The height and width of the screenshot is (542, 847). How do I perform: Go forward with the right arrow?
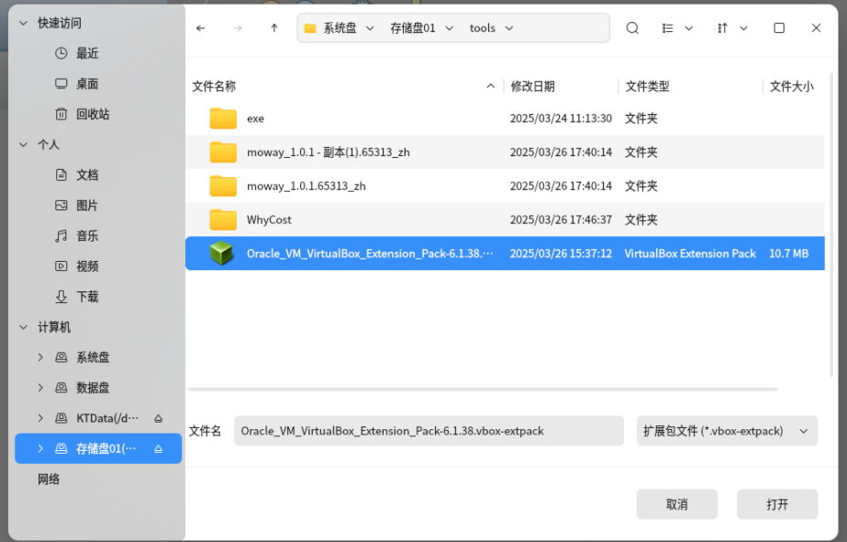coord(237,28)
